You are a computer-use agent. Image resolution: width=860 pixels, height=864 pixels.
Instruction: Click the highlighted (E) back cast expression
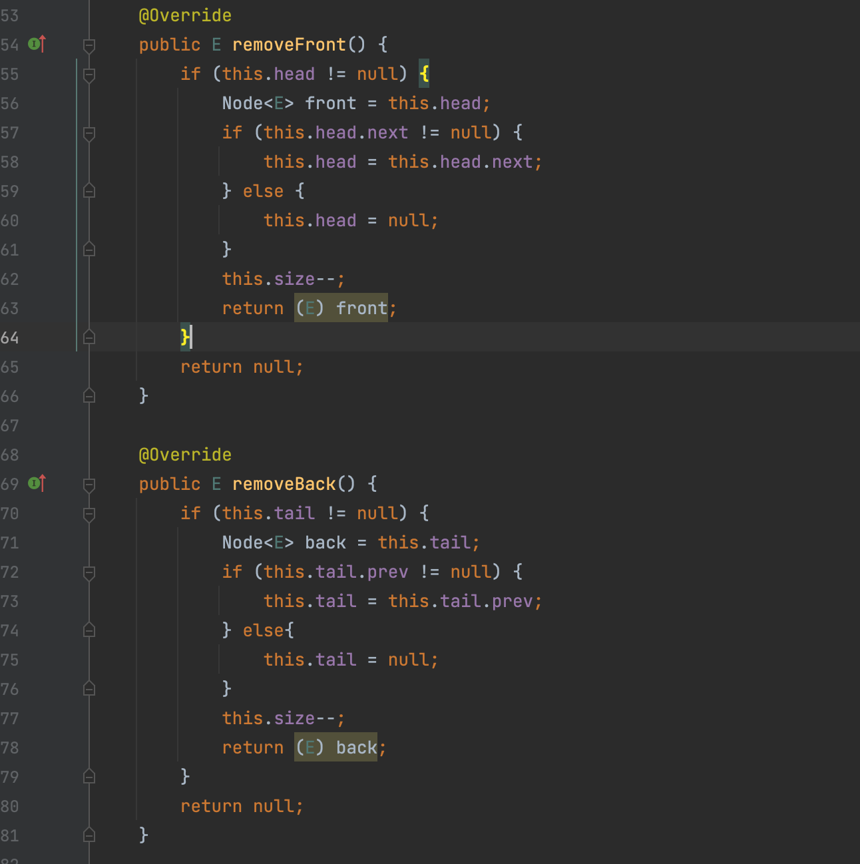point(336,748)
